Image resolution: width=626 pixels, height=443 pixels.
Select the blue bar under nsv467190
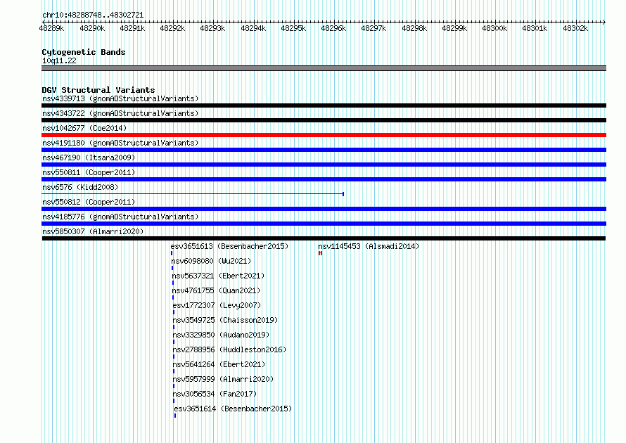[324, 165]
